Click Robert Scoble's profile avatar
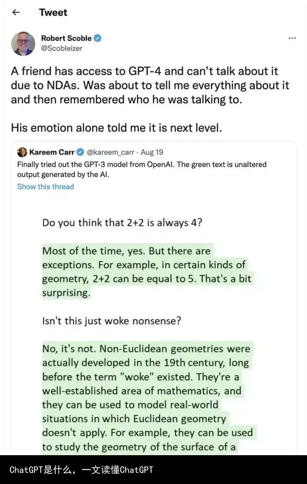 23,44
